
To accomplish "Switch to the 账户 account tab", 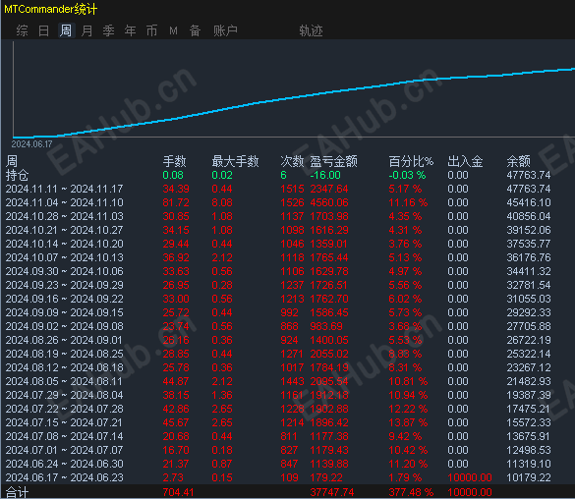I will (x=225, y=30).
